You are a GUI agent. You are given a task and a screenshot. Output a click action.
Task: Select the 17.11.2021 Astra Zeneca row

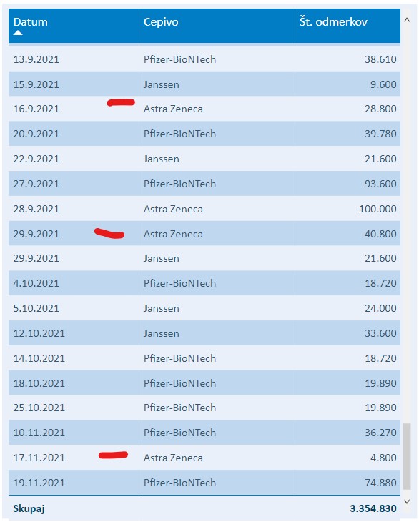click(204, 458)
